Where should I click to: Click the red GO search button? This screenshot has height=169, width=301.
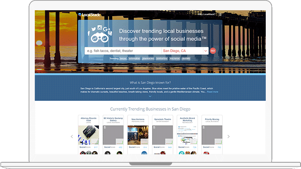click(213, 51)
